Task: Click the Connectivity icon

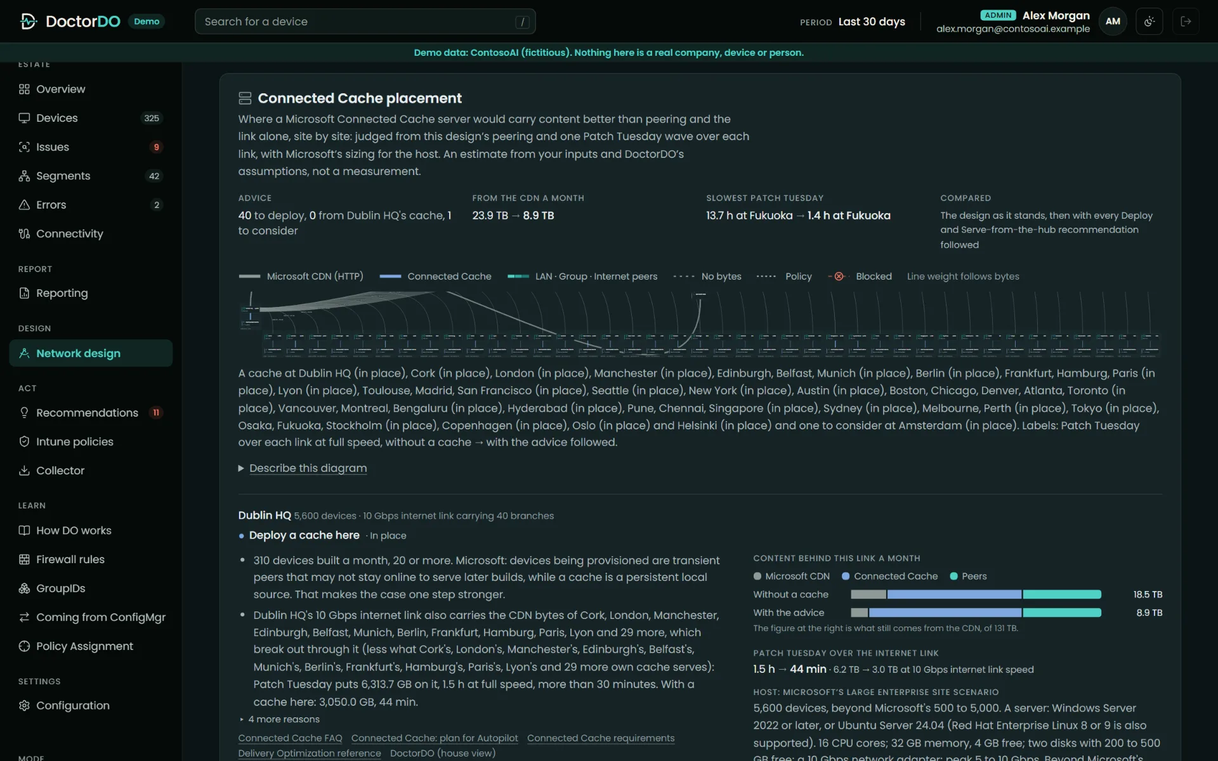Action: (24, 233)
